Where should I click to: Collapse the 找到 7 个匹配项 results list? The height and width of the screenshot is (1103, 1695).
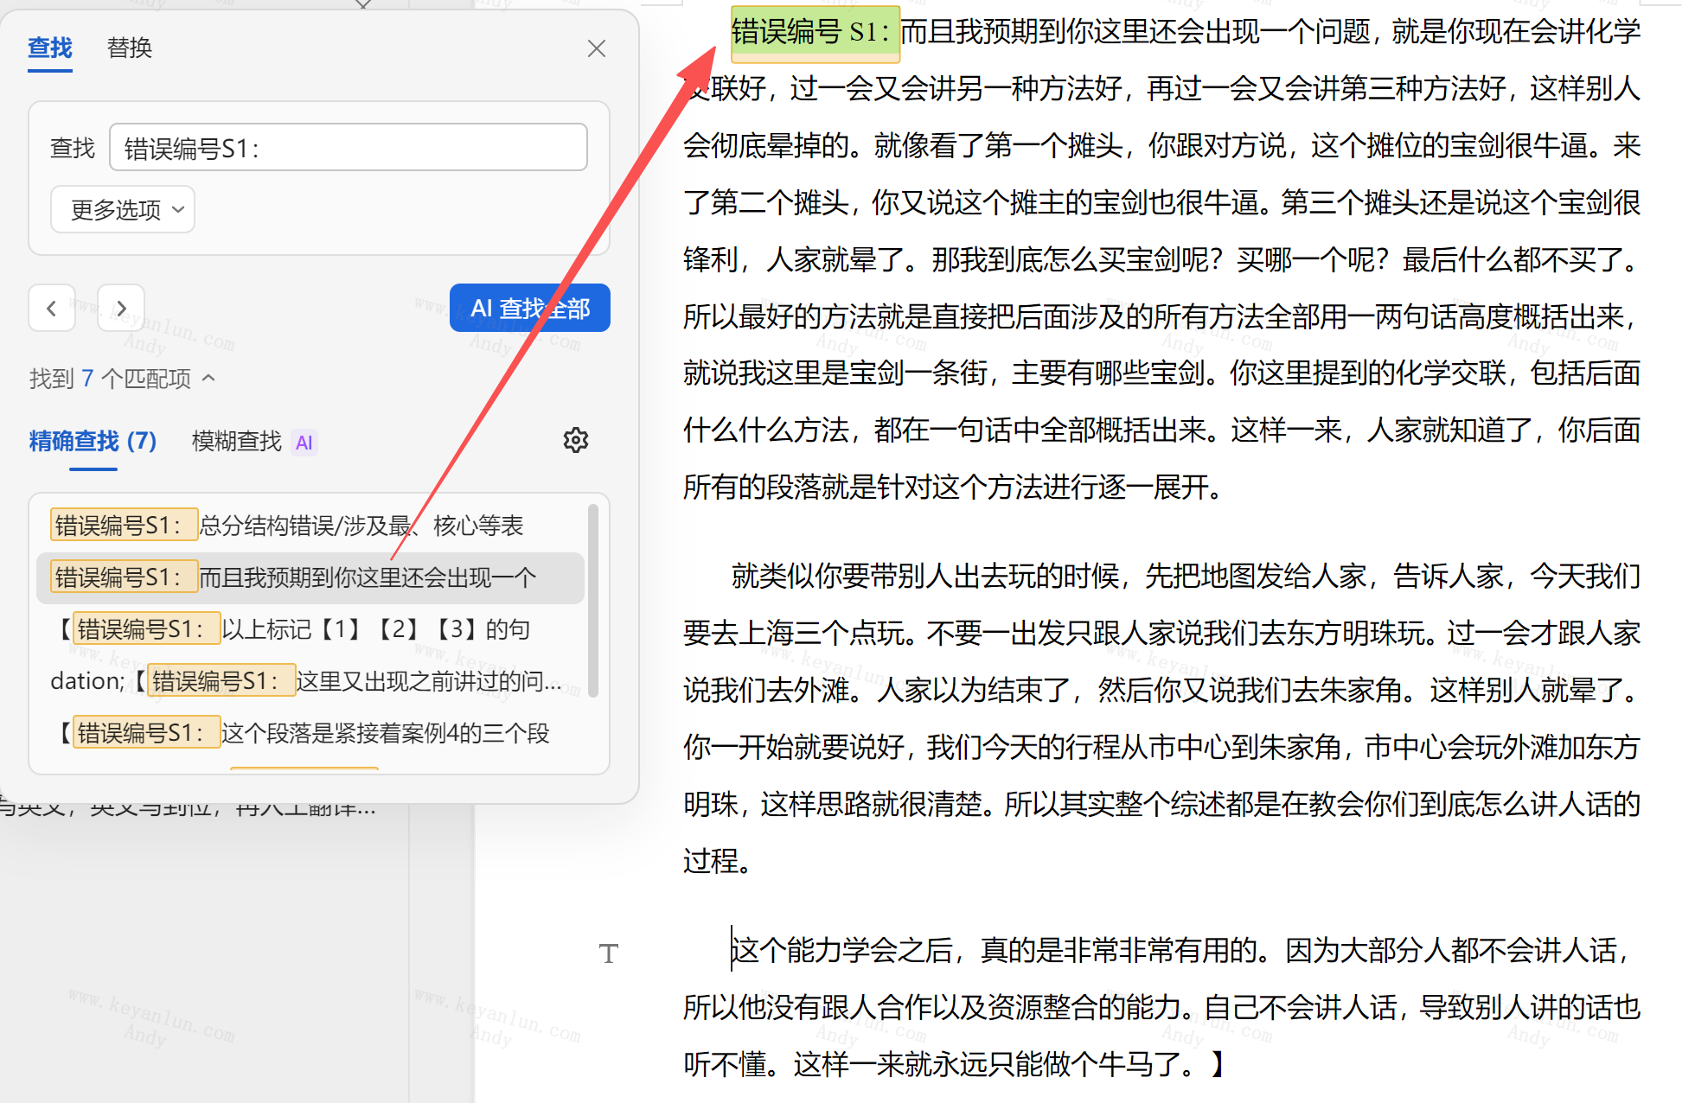(x=208, y=378)
